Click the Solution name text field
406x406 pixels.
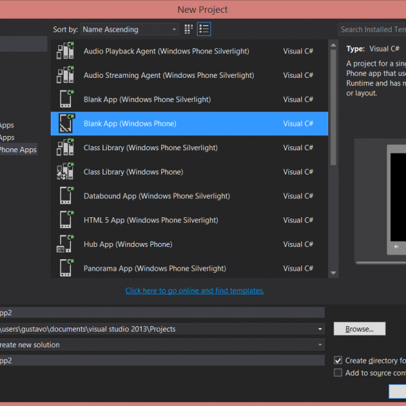point(162,361)
